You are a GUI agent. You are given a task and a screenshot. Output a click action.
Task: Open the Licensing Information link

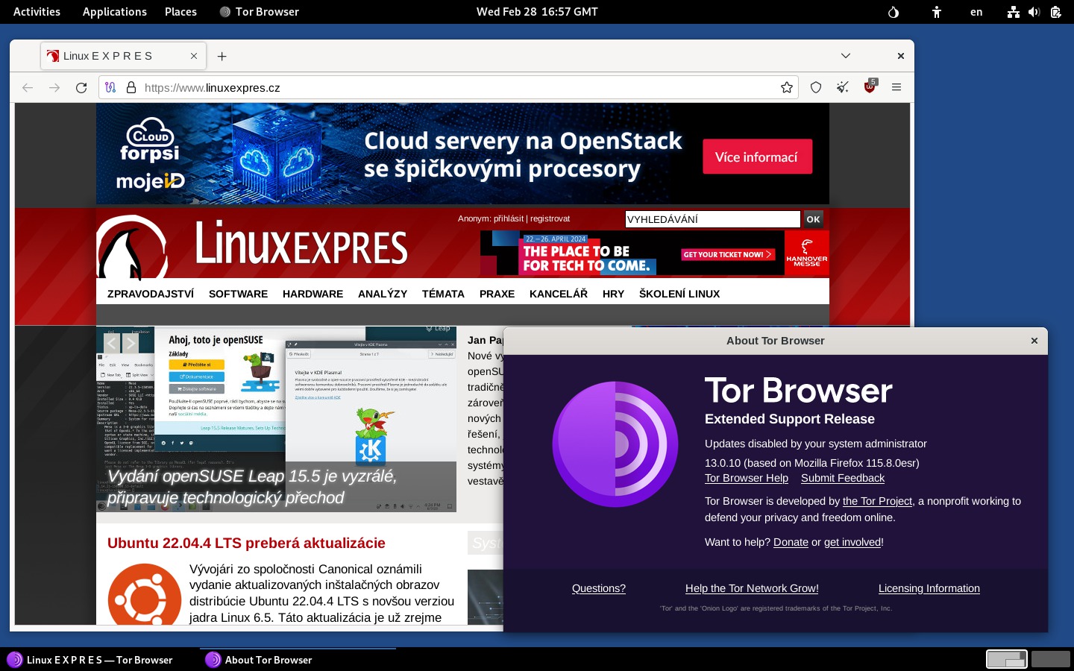(929, 589)
